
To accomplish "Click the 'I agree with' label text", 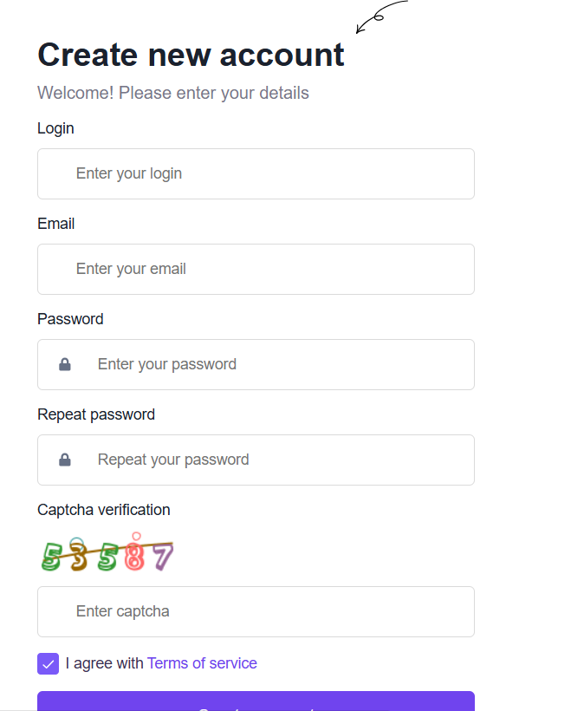I will [x=105, y=663].
